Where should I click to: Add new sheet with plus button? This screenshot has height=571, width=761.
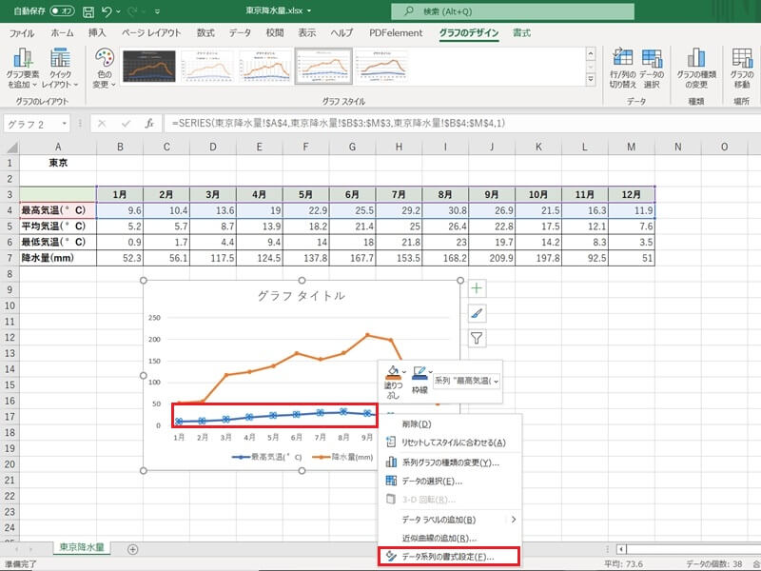point(132,549)
